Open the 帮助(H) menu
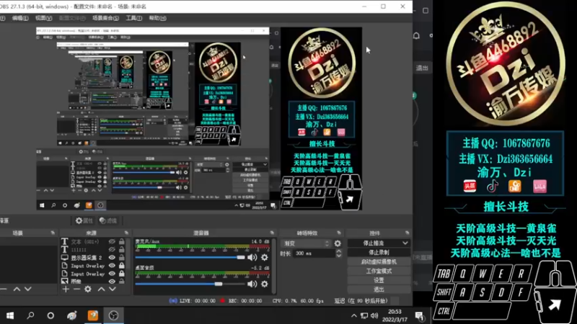This screenshot has height=324, width=577. (157, 18)
